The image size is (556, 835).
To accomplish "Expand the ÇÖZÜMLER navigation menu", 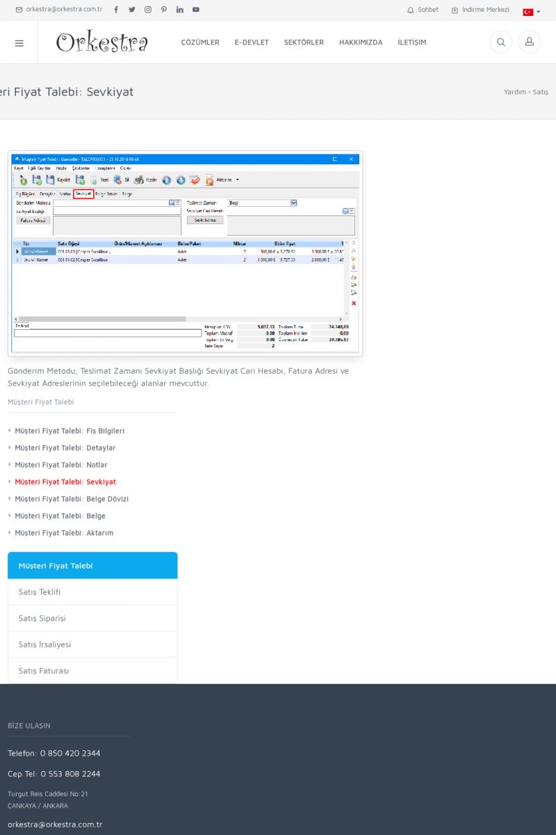I will click(200, 42).
